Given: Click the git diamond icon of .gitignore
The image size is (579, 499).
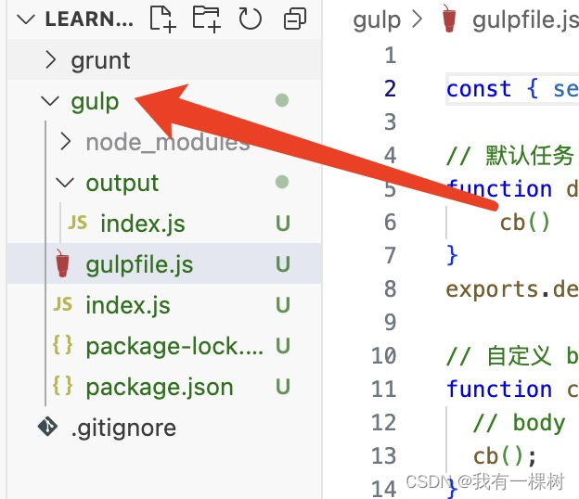Looking at the screenshot, I should pos(47,427).
